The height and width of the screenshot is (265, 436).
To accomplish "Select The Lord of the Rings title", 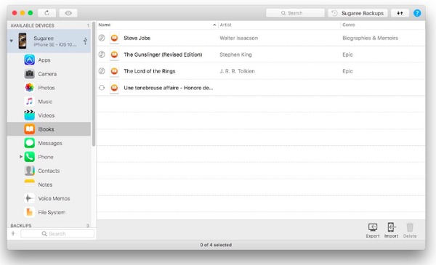I will coord(150,71).
